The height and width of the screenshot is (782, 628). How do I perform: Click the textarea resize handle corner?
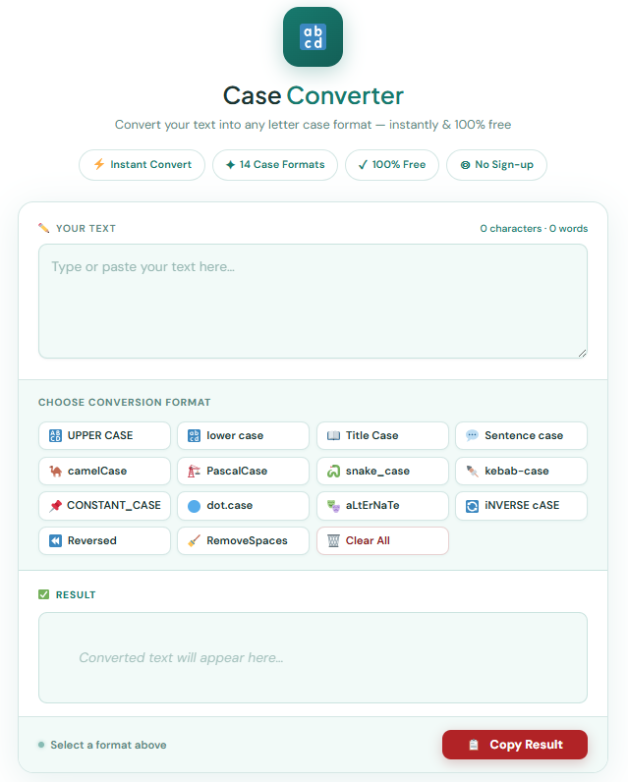(x=582, y=353)
